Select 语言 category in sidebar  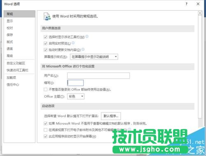click(19, 49)
